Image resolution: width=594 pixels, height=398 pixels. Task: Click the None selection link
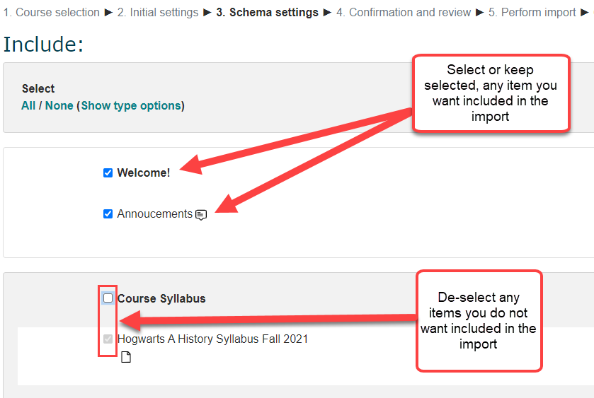coord(59,106)
